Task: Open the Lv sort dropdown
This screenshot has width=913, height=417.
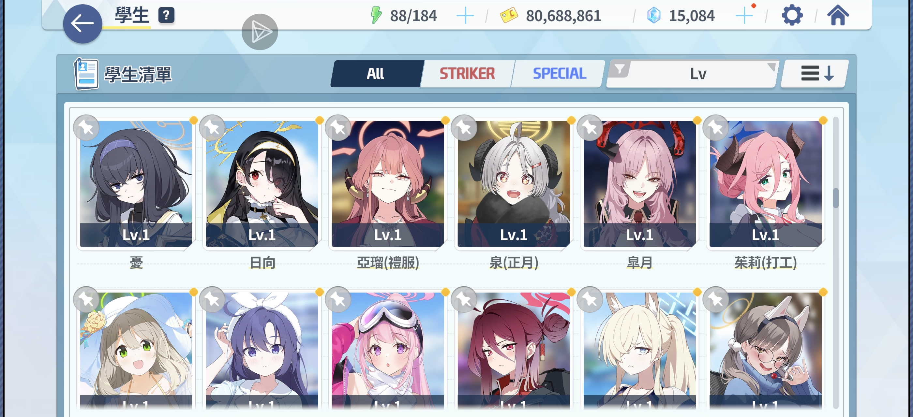Action: [x=693, y=74]
